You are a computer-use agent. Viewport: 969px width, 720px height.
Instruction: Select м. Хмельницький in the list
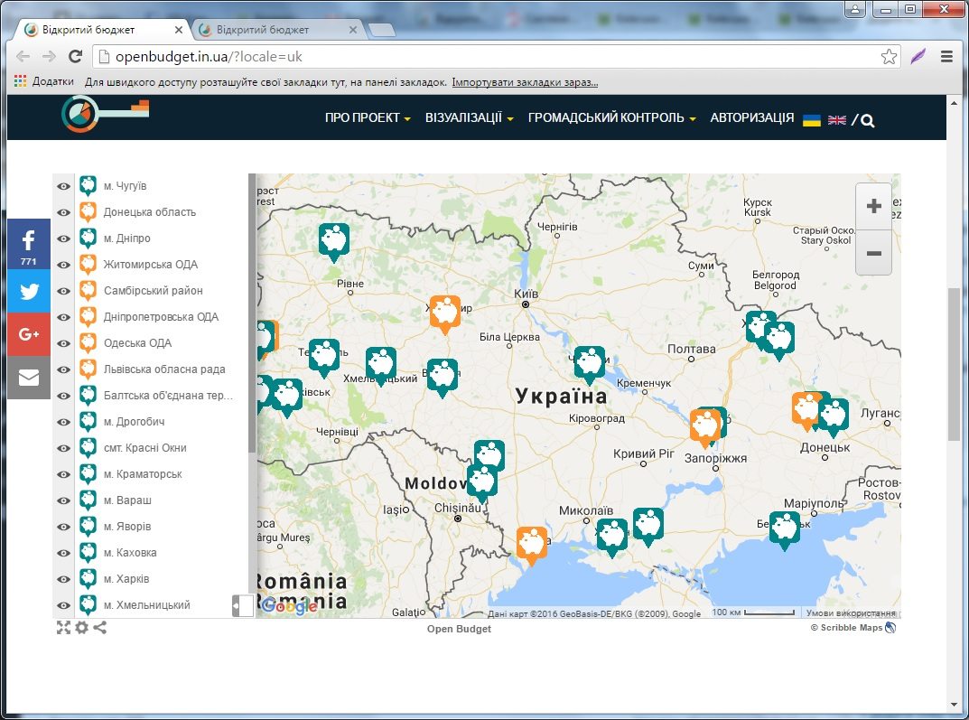coord(146,605)
